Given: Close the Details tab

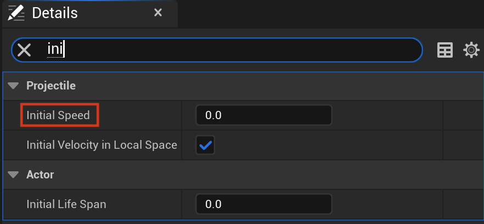Looking at the screenshot, I should (x=158, y=13).
